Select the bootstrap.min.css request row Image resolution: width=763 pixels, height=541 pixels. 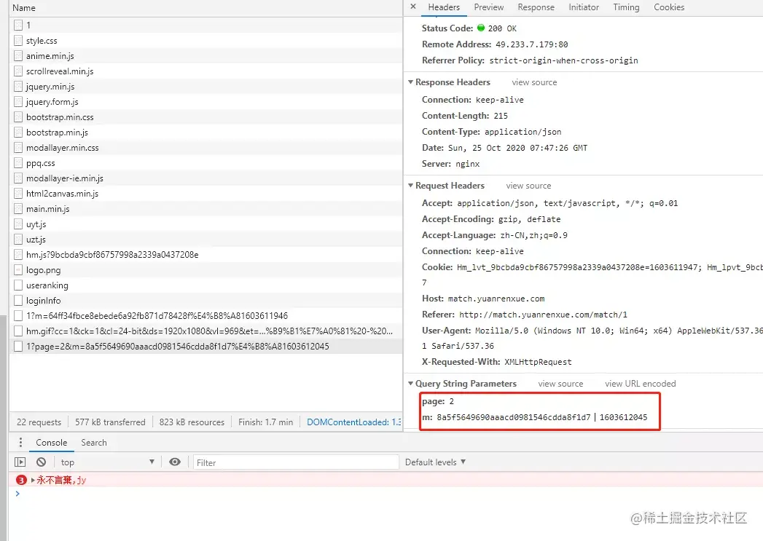[206, 117]
